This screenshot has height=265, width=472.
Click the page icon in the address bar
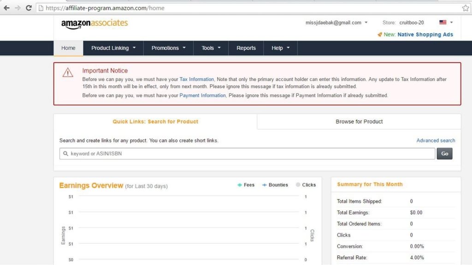[41, 8]
